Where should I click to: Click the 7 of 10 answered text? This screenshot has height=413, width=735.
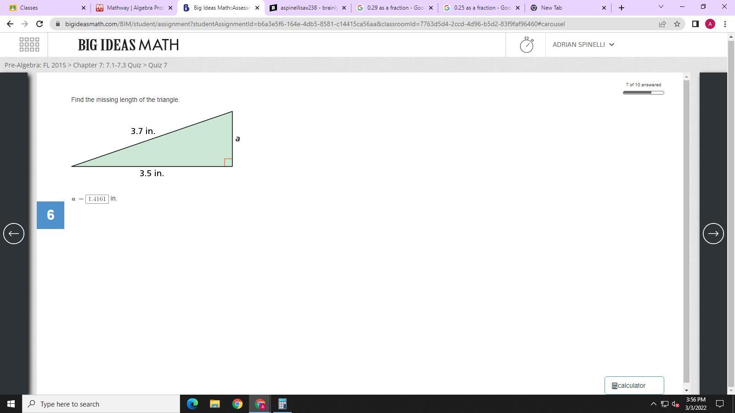point(643,85)
